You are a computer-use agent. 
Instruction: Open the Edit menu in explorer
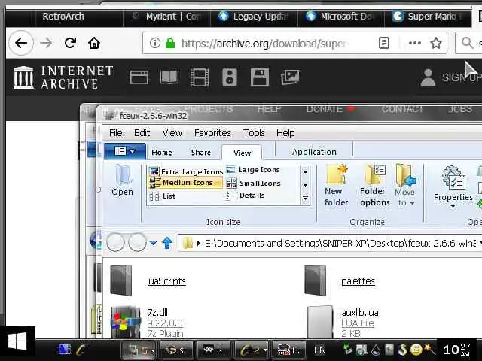[142, 133]
